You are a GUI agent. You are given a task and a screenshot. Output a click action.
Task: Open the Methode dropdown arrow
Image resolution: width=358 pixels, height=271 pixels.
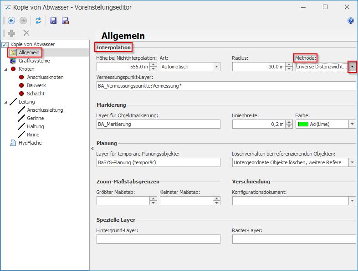352,67
